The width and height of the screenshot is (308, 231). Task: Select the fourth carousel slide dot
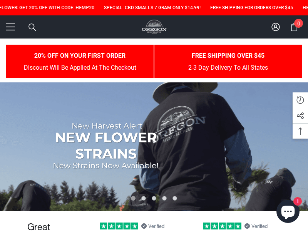164,198
